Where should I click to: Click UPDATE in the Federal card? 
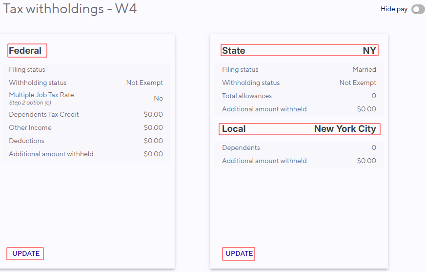click(25, 253)
